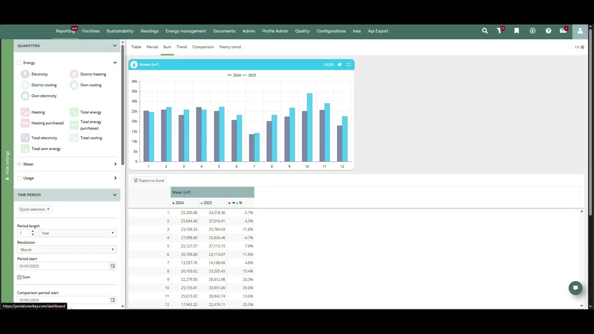Select the District heating quantity icon
Viewport: 594px width, 334px height.
click(74, 74)
